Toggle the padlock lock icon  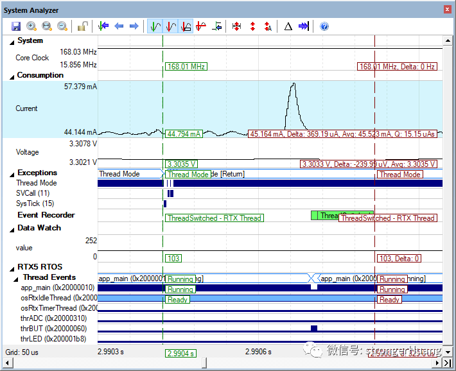pyautogui.click(x=83, y=26)
